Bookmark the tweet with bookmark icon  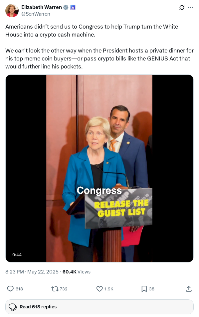pos(144,289)
